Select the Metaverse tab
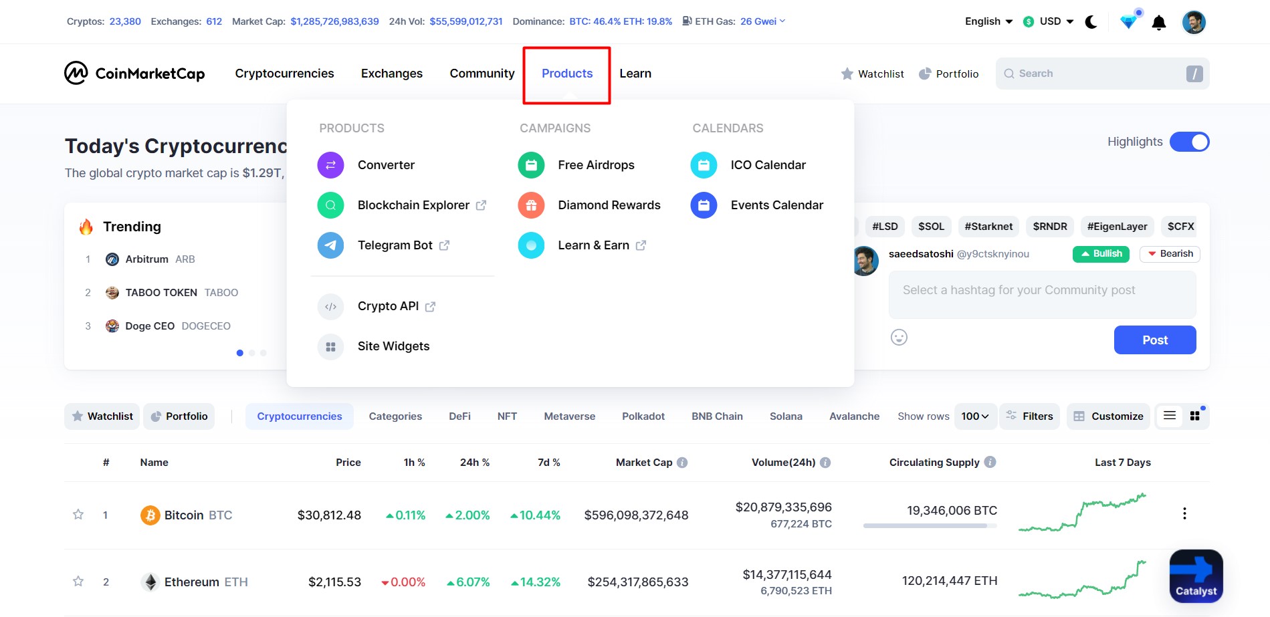The width and height of the screenshot is (1270, 617). point(570,416)
